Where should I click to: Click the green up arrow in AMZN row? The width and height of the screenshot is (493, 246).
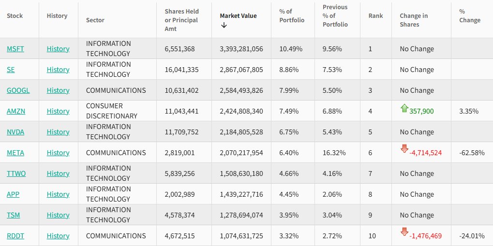click(x=404, y=109)
